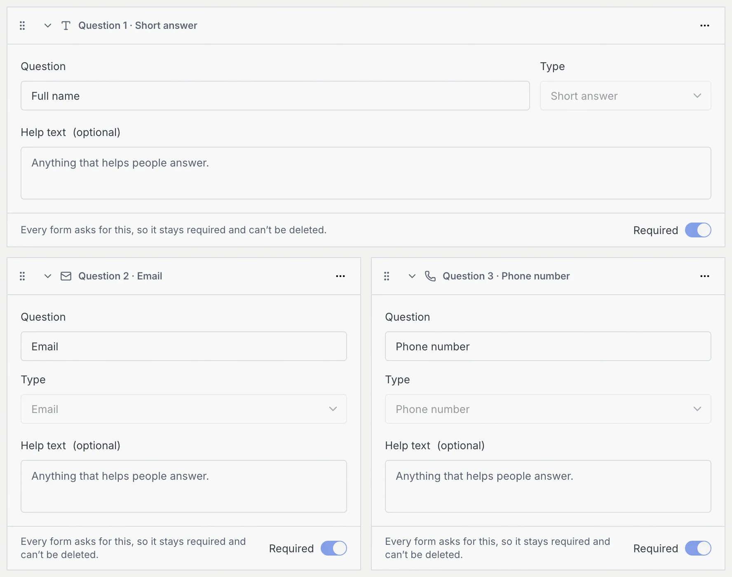Open the Phone number type dropdown
Image resolution: width=732 pixels, height=577 pixels.
pyautogui.click(x=548, y=409)
